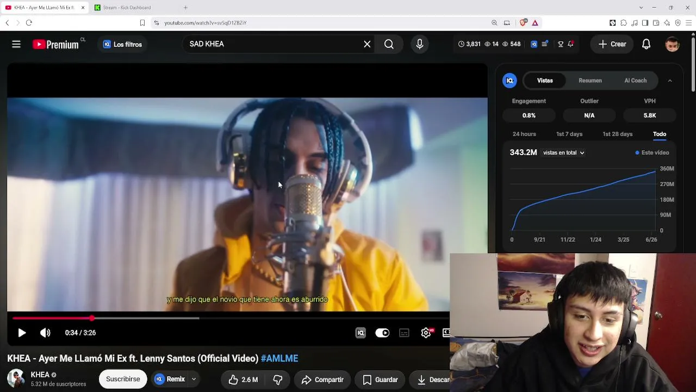Open the browser main menu
Image resolution: width=696 pixels, height=392 pixels.
pyautogui.click(x=688, y=23)
